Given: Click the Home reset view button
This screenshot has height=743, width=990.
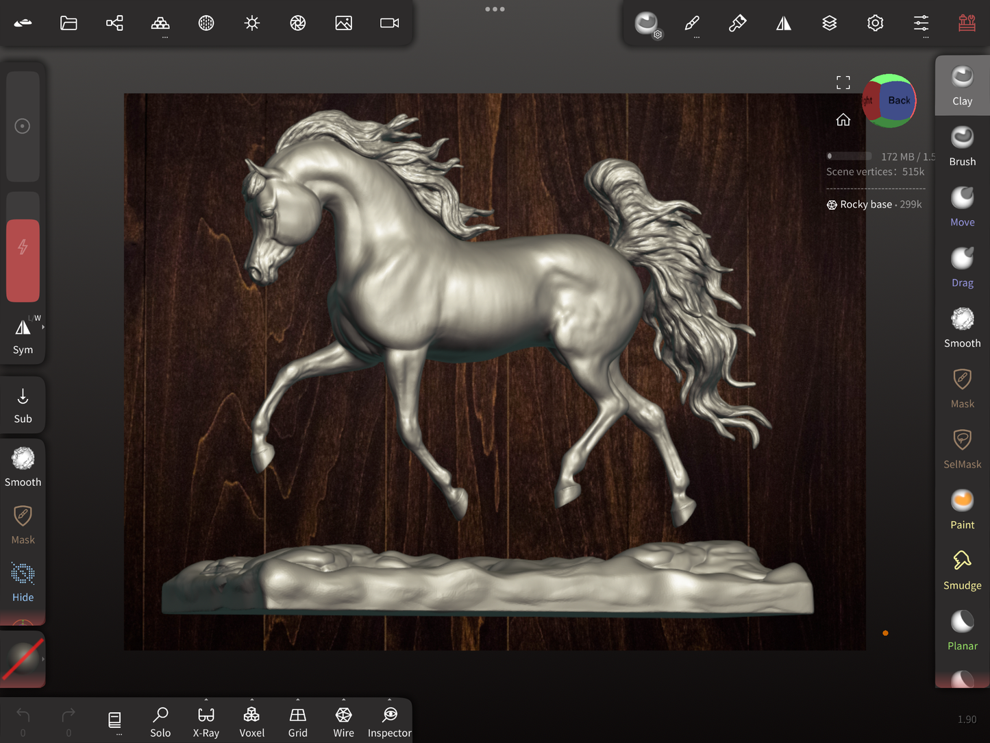Looking at the screenshot, I should (x=843, y=120).
